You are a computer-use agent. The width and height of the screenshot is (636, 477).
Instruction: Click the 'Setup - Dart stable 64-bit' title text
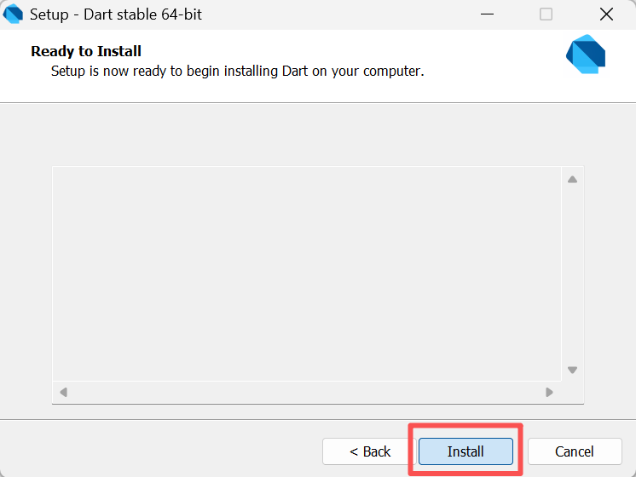(116, 14)
